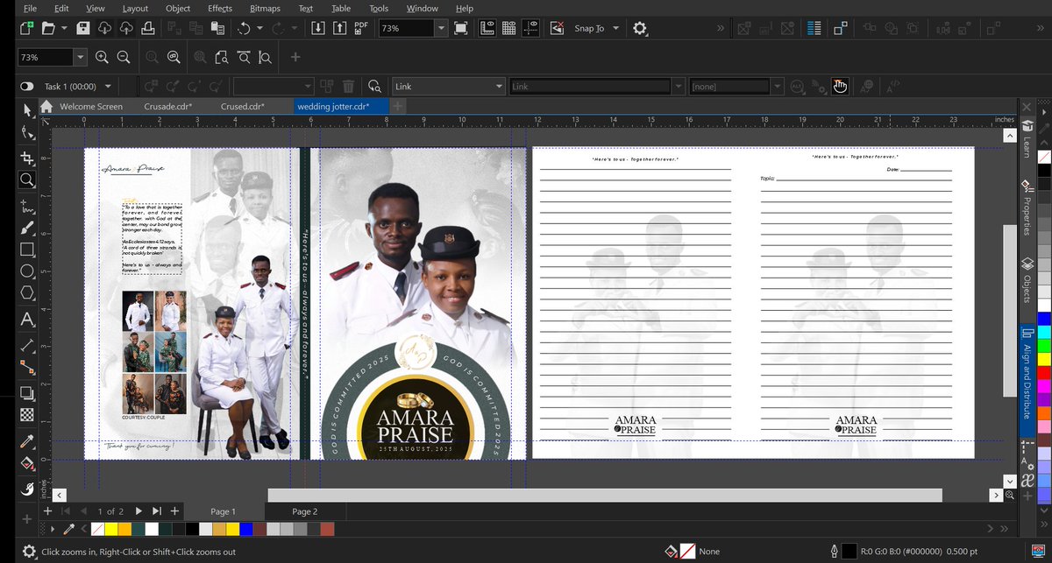Open the Options gear icon in toolbar
The height and width of the screenshot is (563, 1052).
(x=640, y=28)
